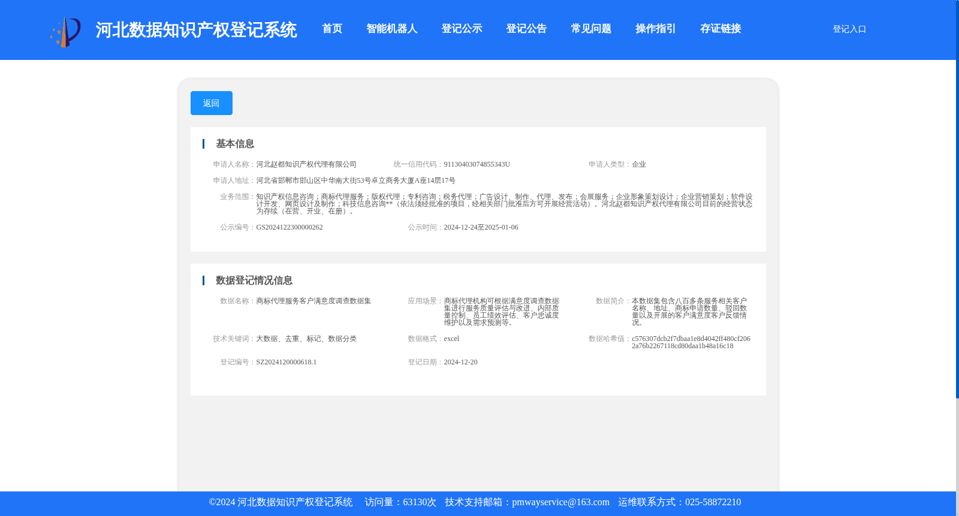959x516 pixels.
Task: Click the 基本信息 section heading
Action: click(x=235, y=144)
